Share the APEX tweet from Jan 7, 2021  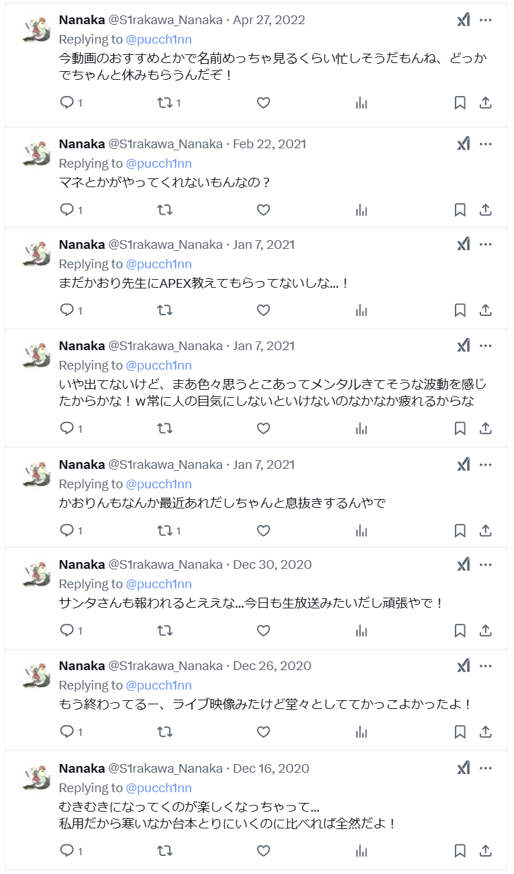coord(486,310)
